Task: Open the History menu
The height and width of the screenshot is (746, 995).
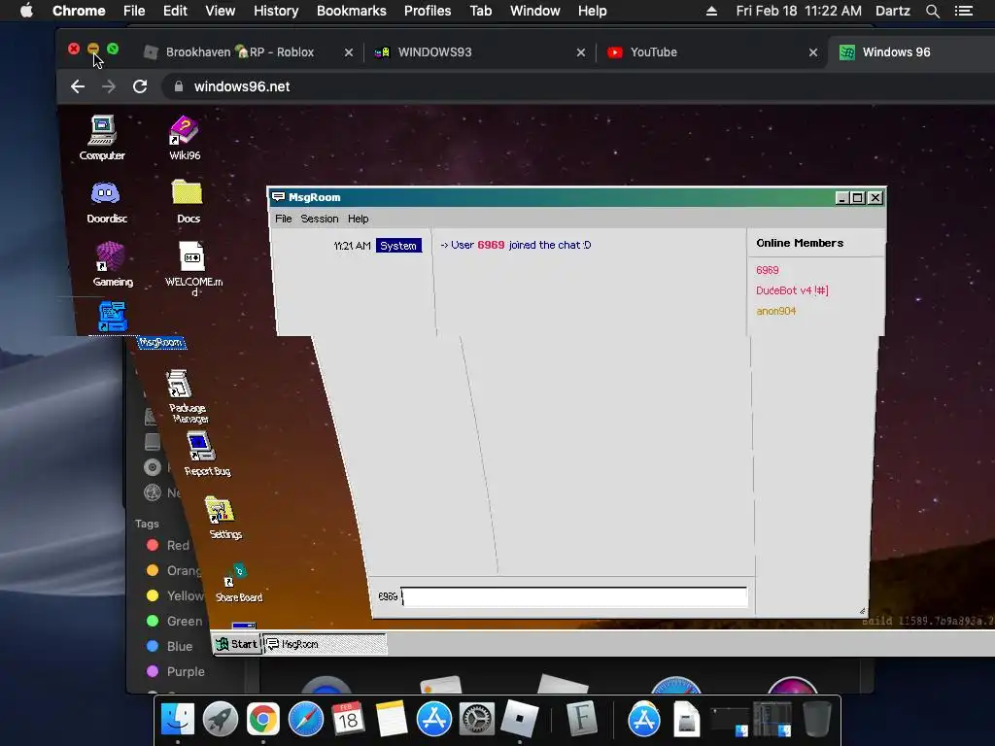Action: [x=275, y=11]
